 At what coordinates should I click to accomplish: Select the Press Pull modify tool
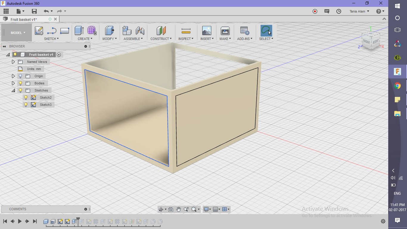pos(110,30)
